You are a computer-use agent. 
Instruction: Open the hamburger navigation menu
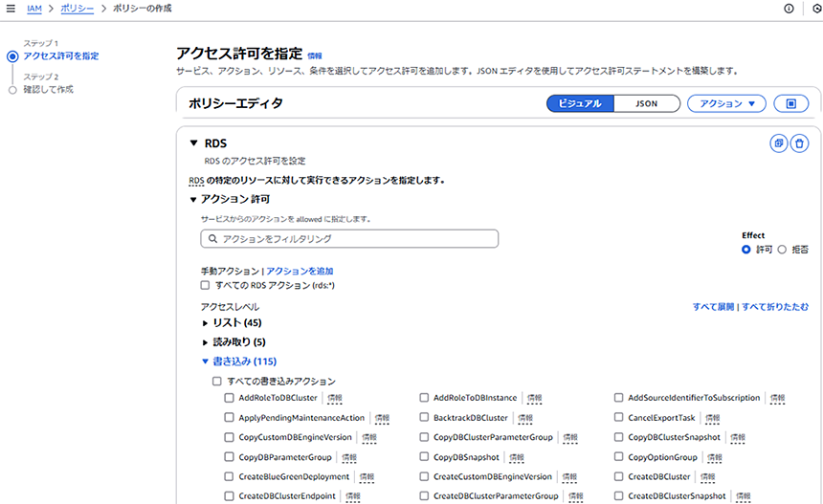pyautogui.click(x=11, y=9)
